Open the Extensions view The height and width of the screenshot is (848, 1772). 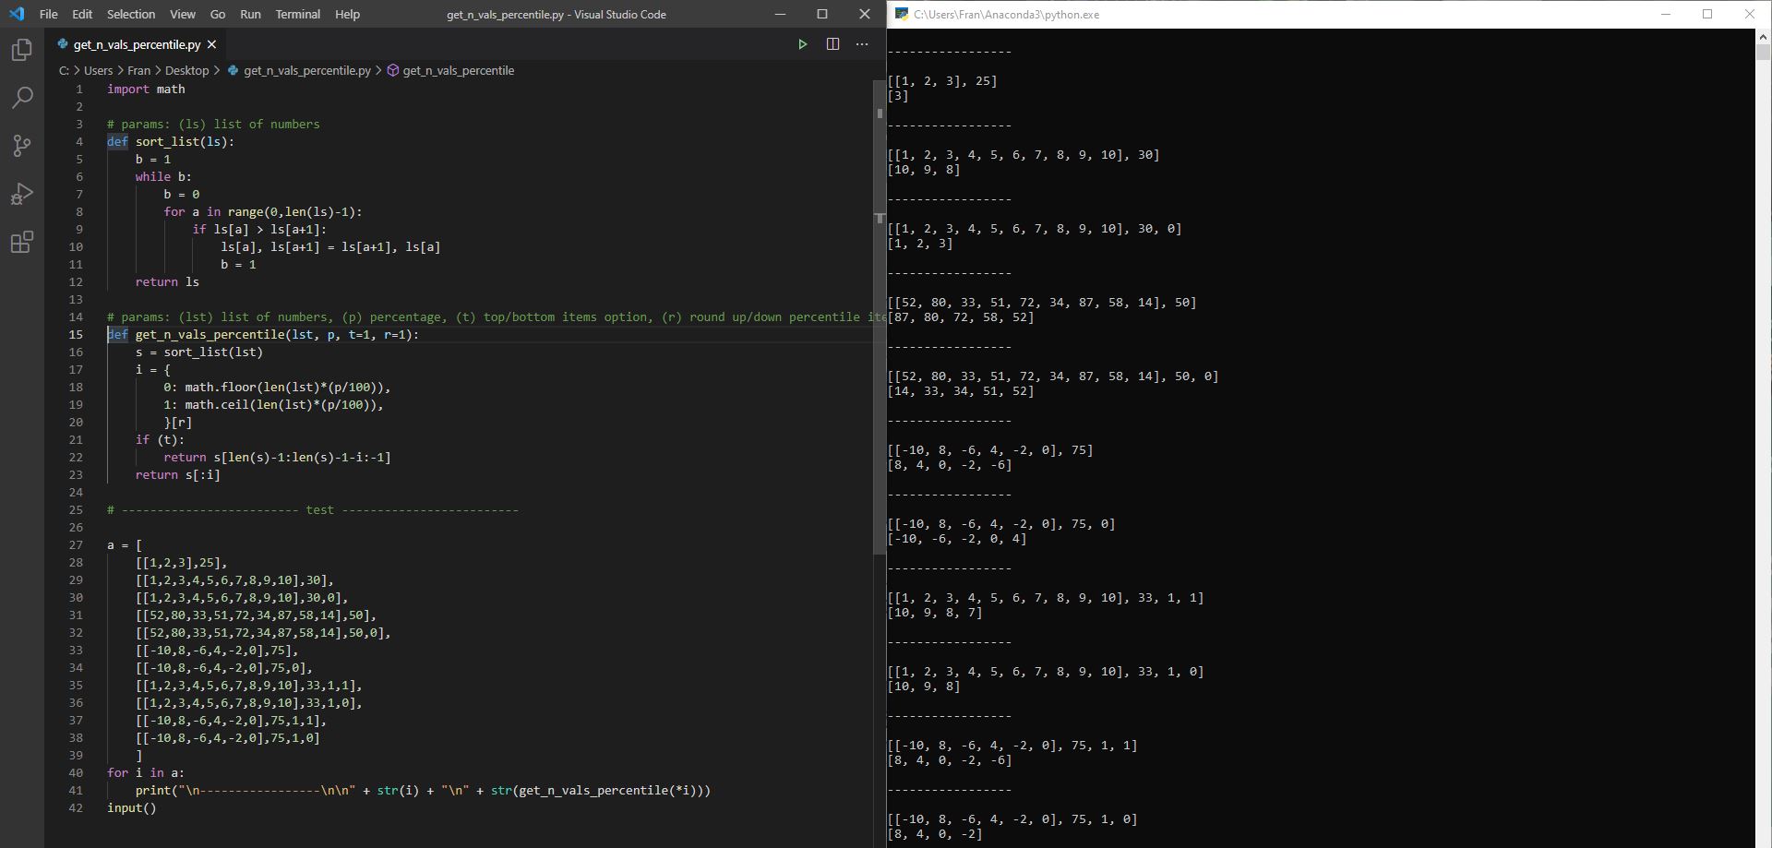point(22,242)
